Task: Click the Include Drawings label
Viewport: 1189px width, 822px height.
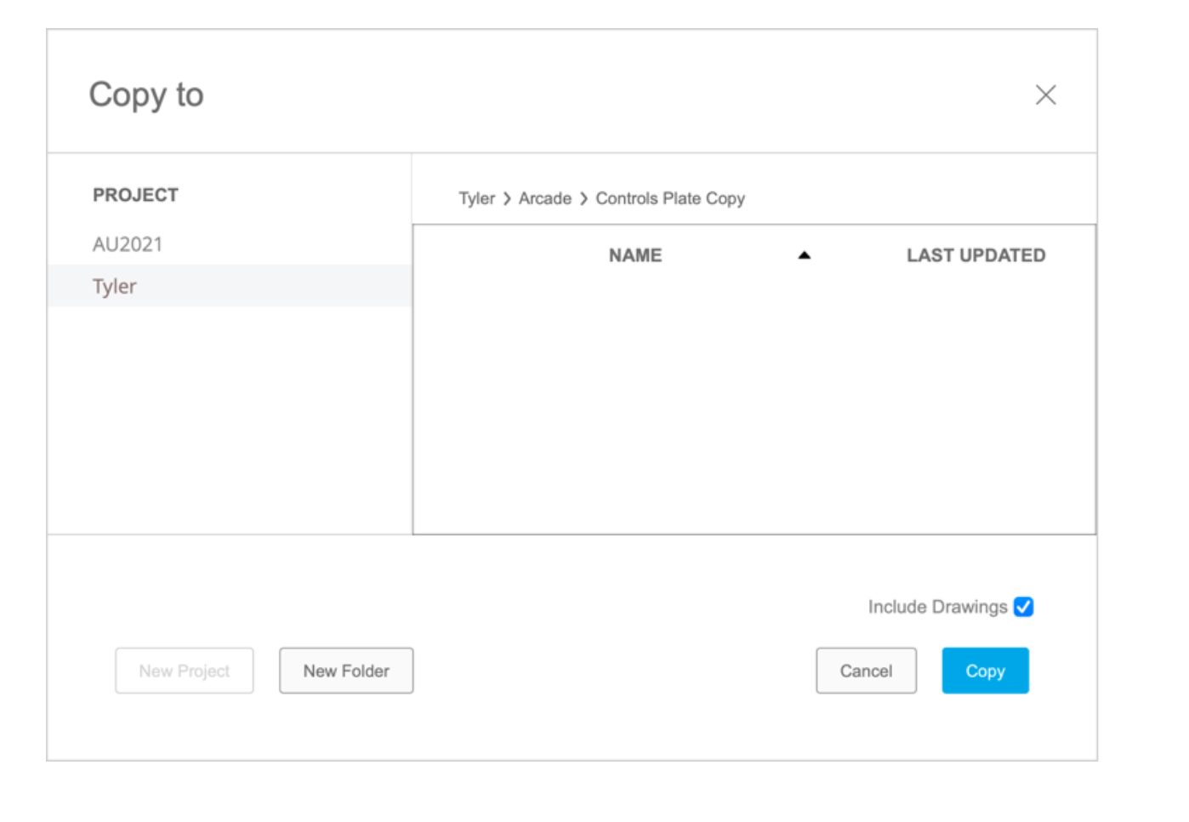Action: pyautogui.click(x=937, y=607)
